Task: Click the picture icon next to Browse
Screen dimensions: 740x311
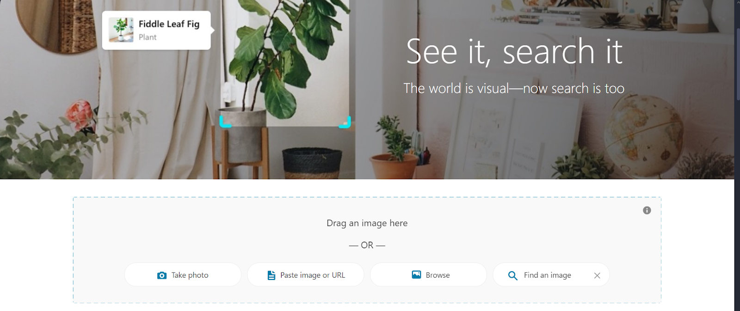Action: tap(416, 274)
